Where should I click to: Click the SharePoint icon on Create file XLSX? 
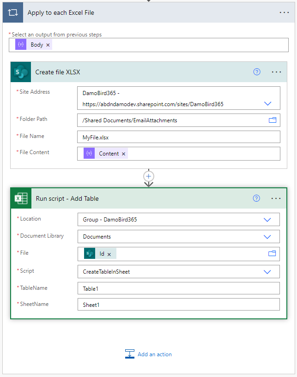[x=21, y=72]
